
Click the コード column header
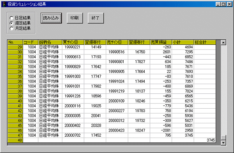(30, 42)
